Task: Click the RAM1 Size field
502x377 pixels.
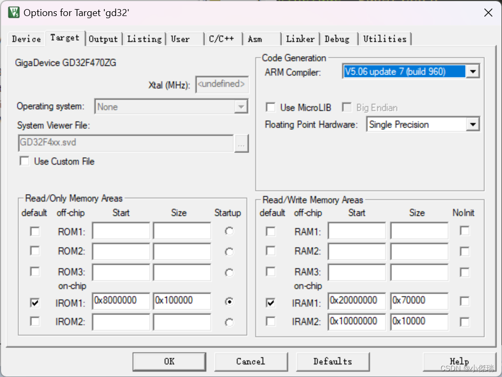Action: [x=419, y=230]
